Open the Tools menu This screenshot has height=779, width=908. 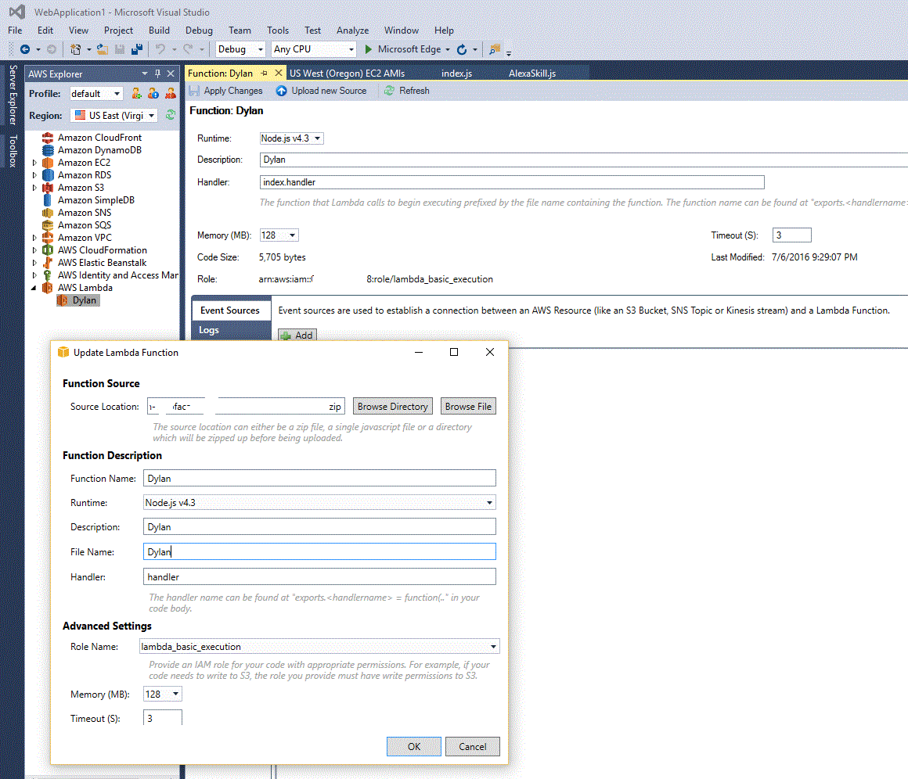(x=278, y=31)
